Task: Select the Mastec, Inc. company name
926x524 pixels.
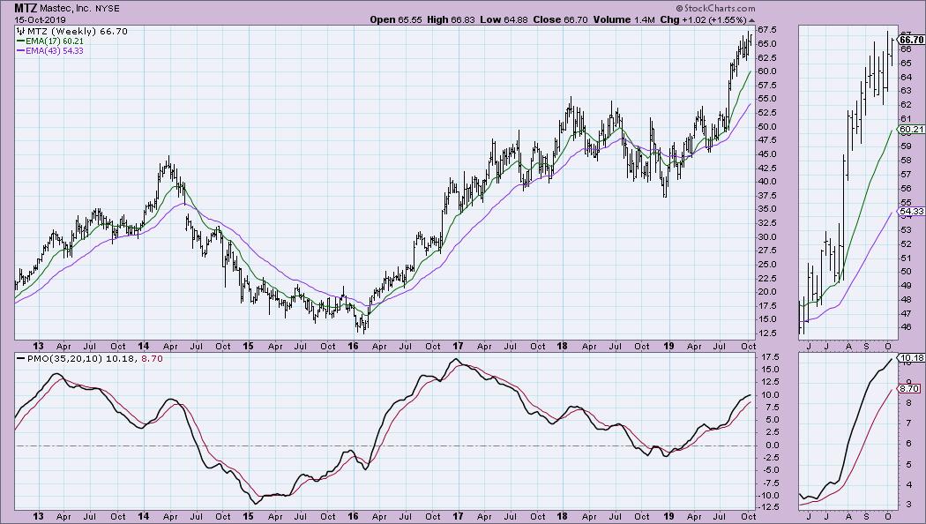Action: coord(66,9)
